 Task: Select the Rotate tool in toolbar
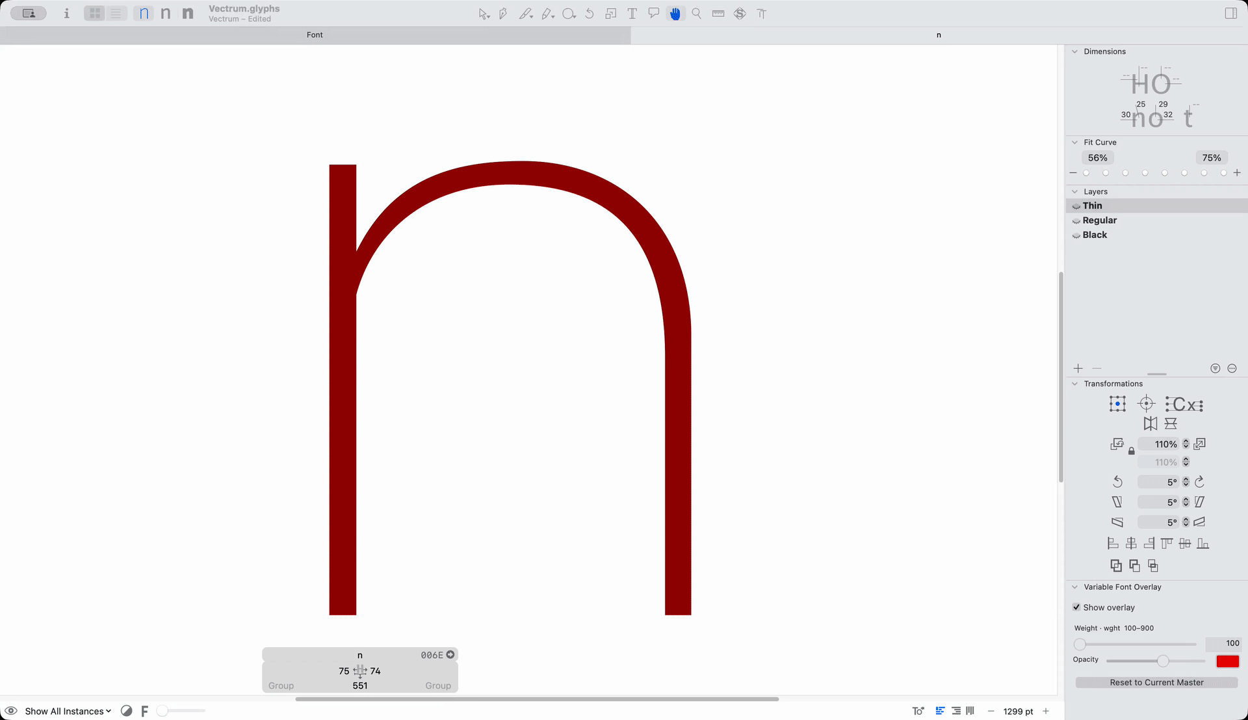pos(590,14)
